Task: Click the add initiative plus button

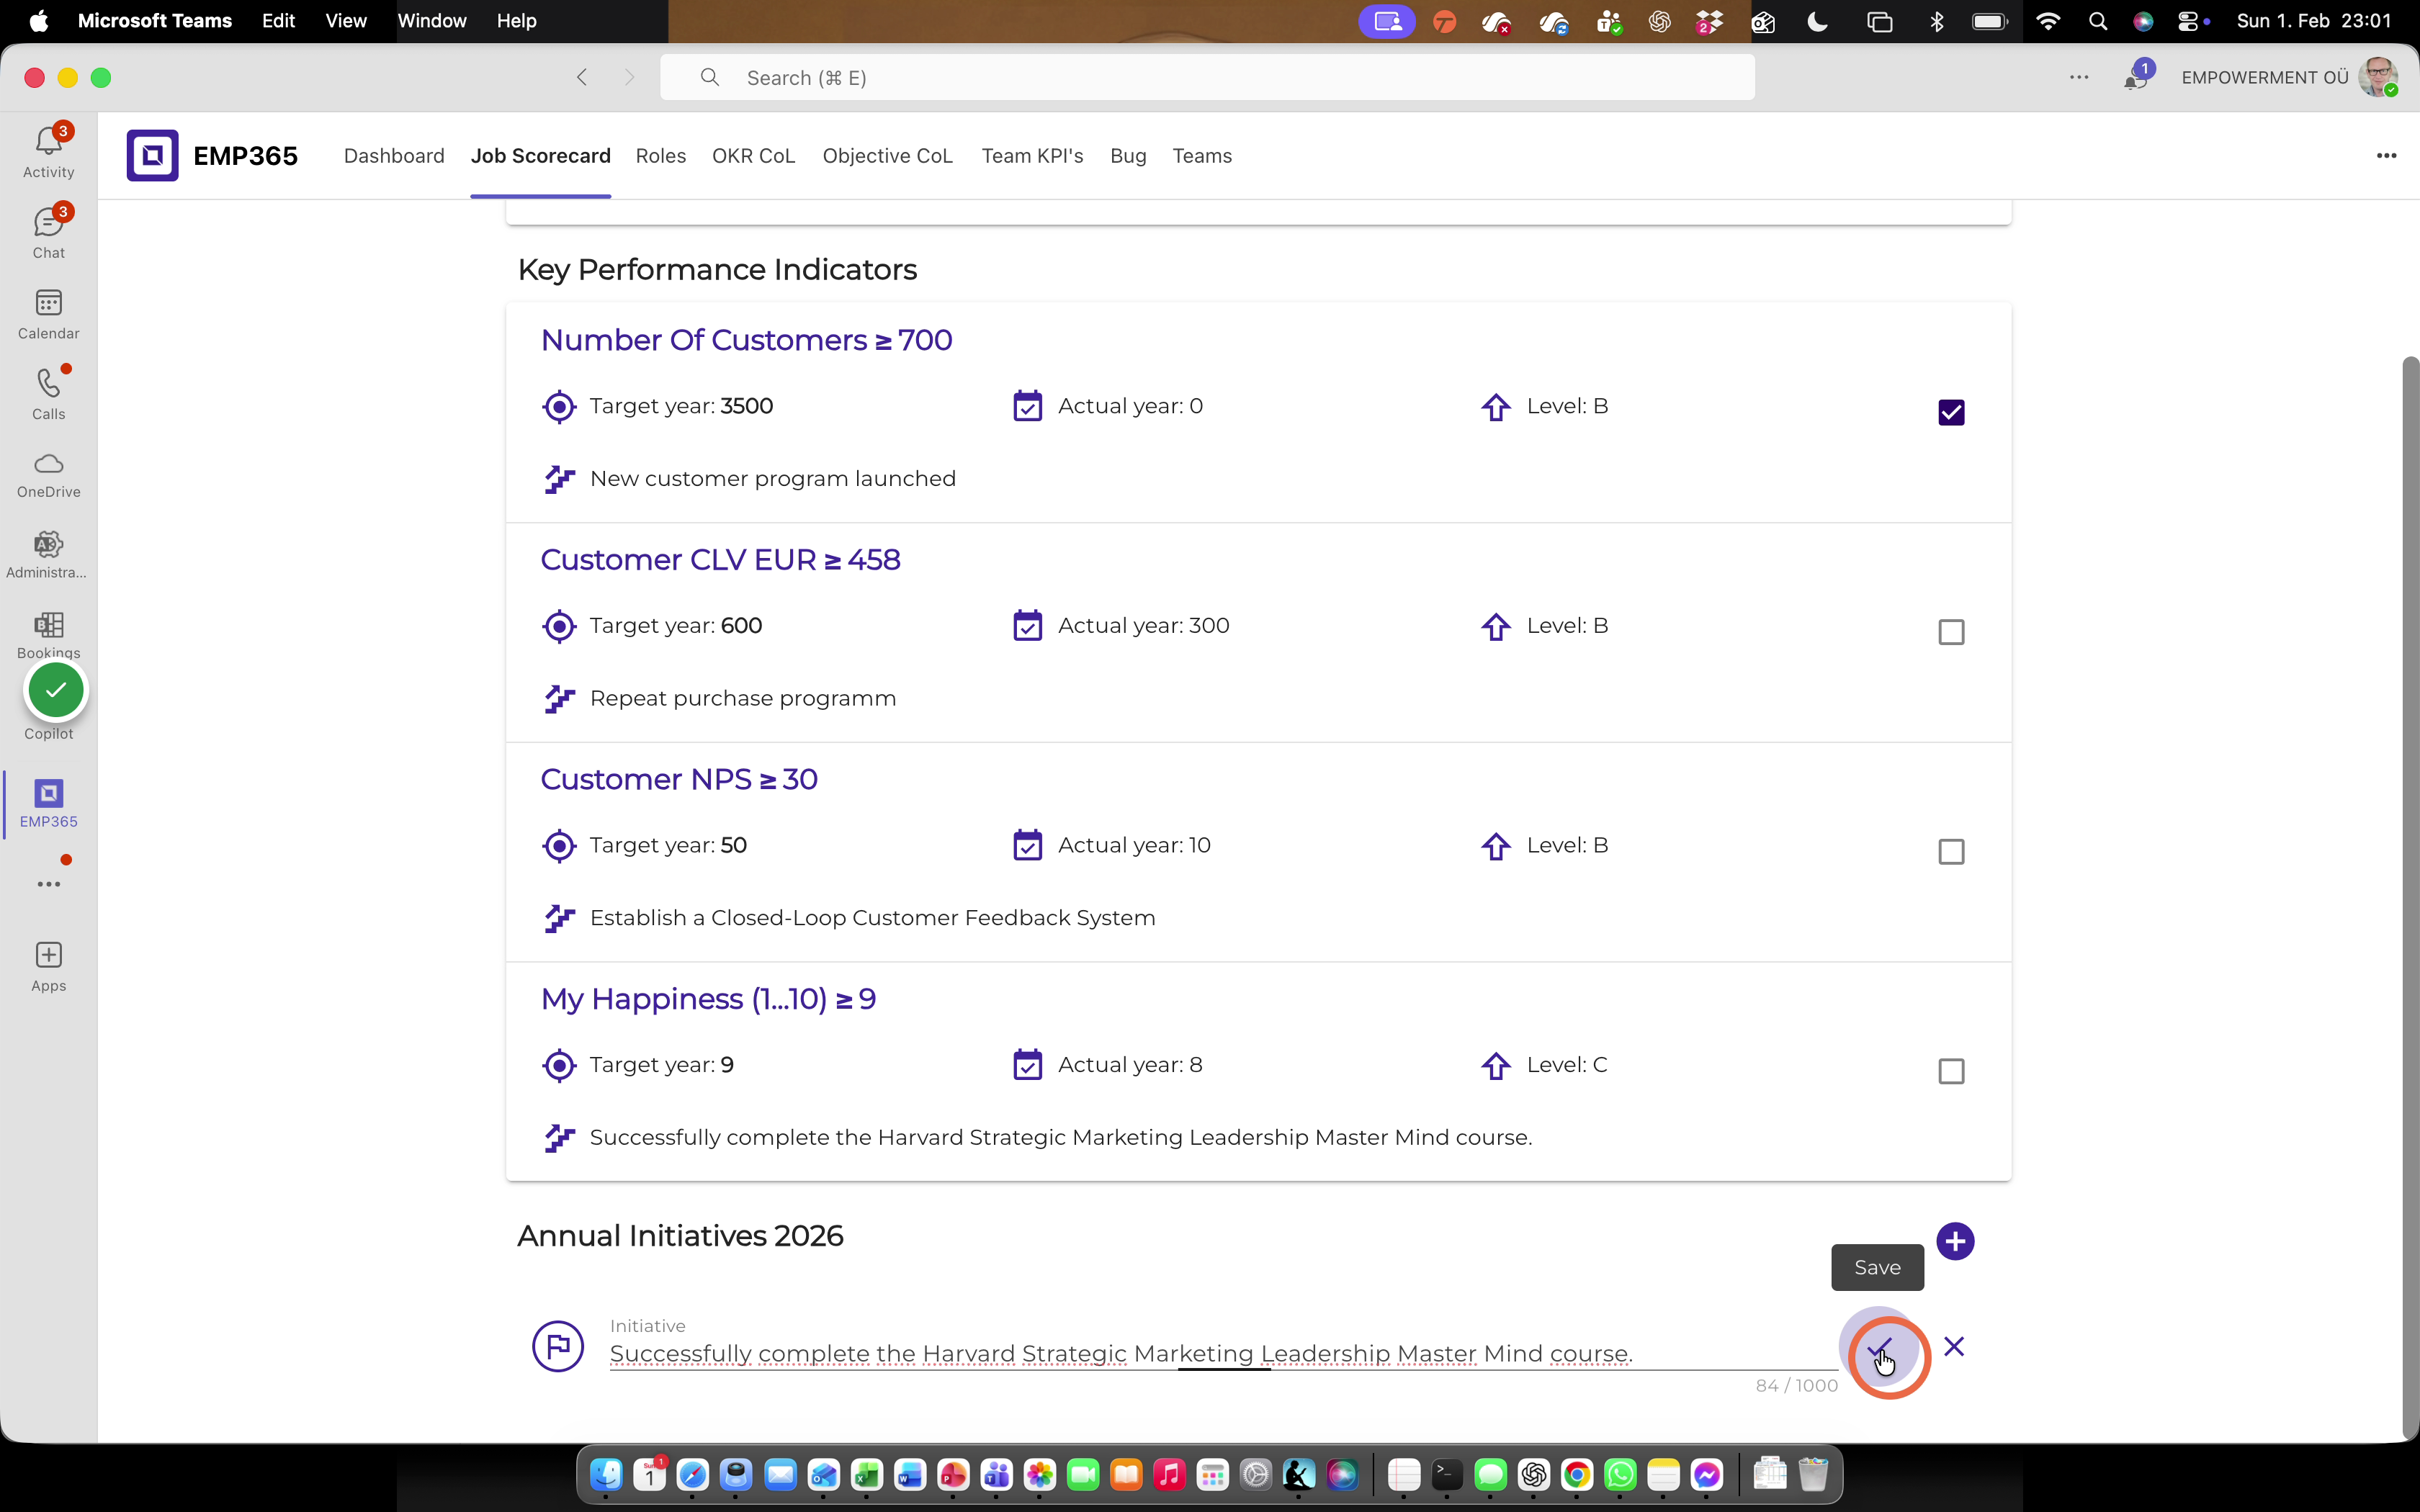Action: click(1955, 1241)
